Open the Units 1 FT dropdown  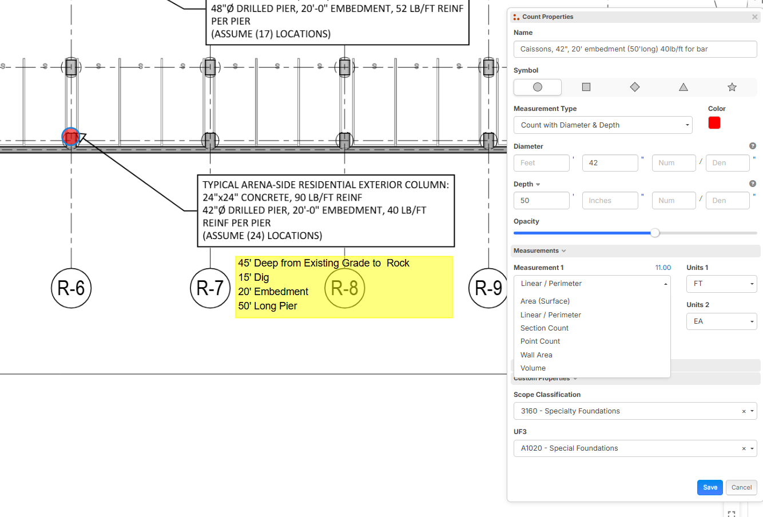[722, 284]
